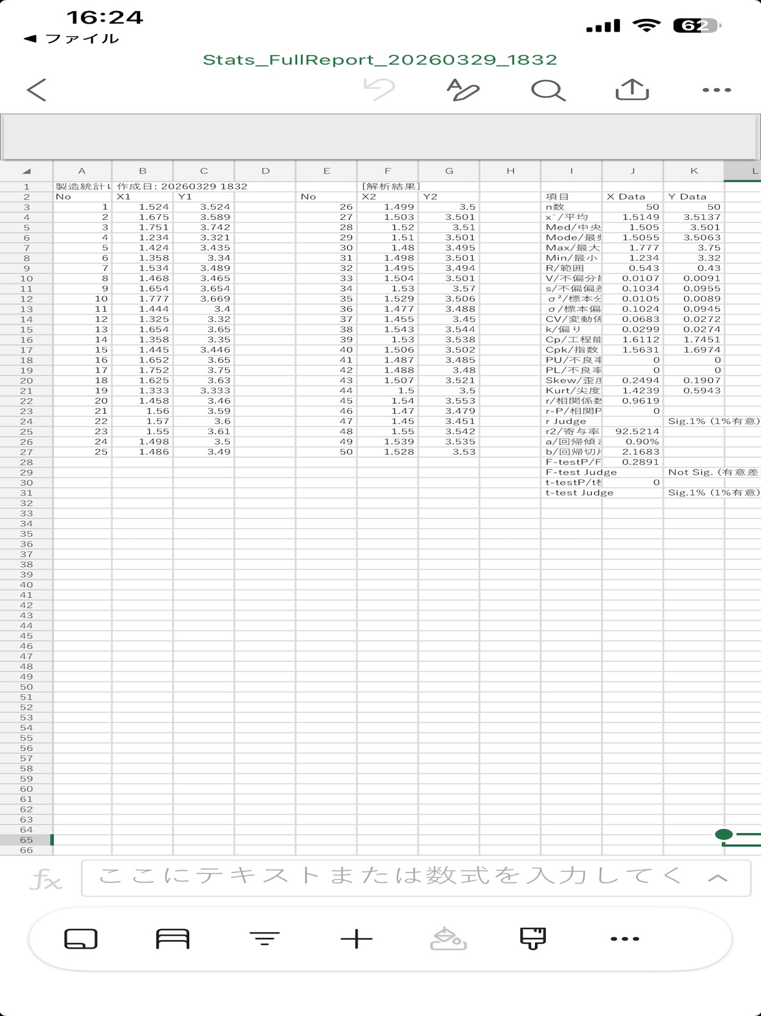Tap the share upload icon

coord(632,89)
